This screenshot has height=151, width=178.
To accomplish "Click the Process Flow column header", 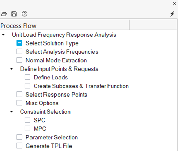I will pos(65,26).
